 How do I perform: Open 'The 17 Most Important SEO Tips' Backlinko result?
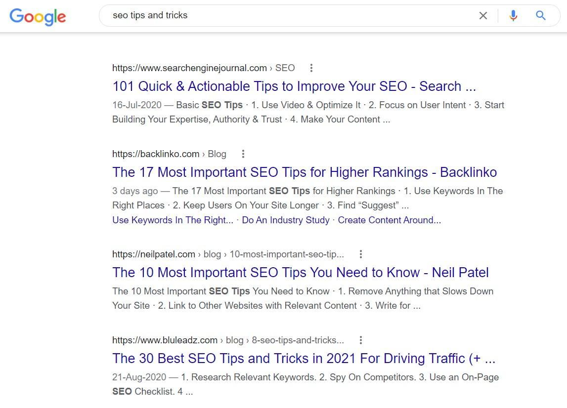[305, 172]
